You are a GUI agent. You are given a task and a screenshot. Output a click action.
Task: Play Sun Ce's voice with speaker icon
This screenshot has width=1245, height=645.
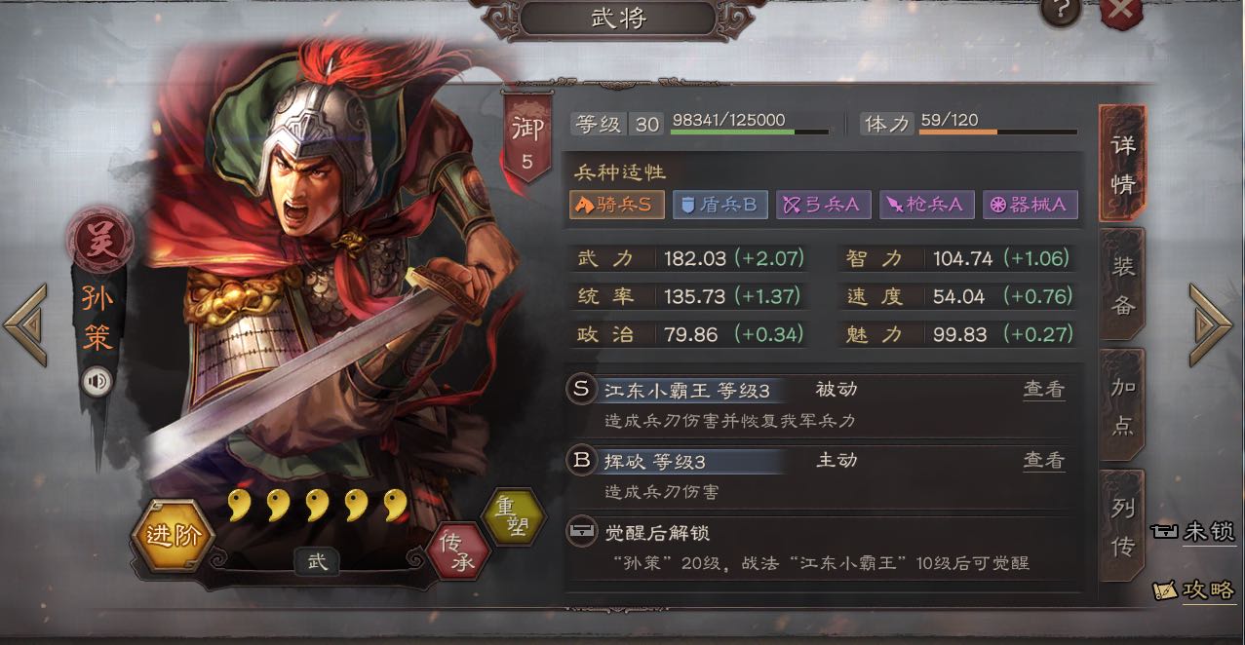(x=97, y=381)
